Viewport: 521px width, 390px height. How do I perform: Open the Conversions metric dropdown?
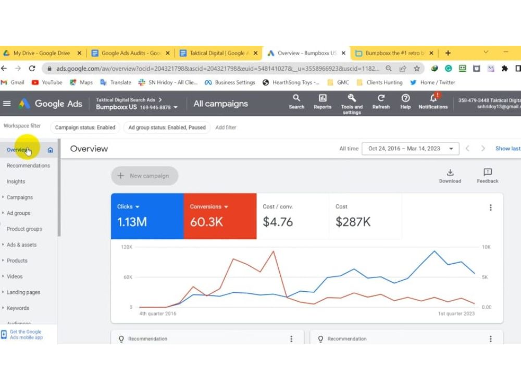click(209, 206)
